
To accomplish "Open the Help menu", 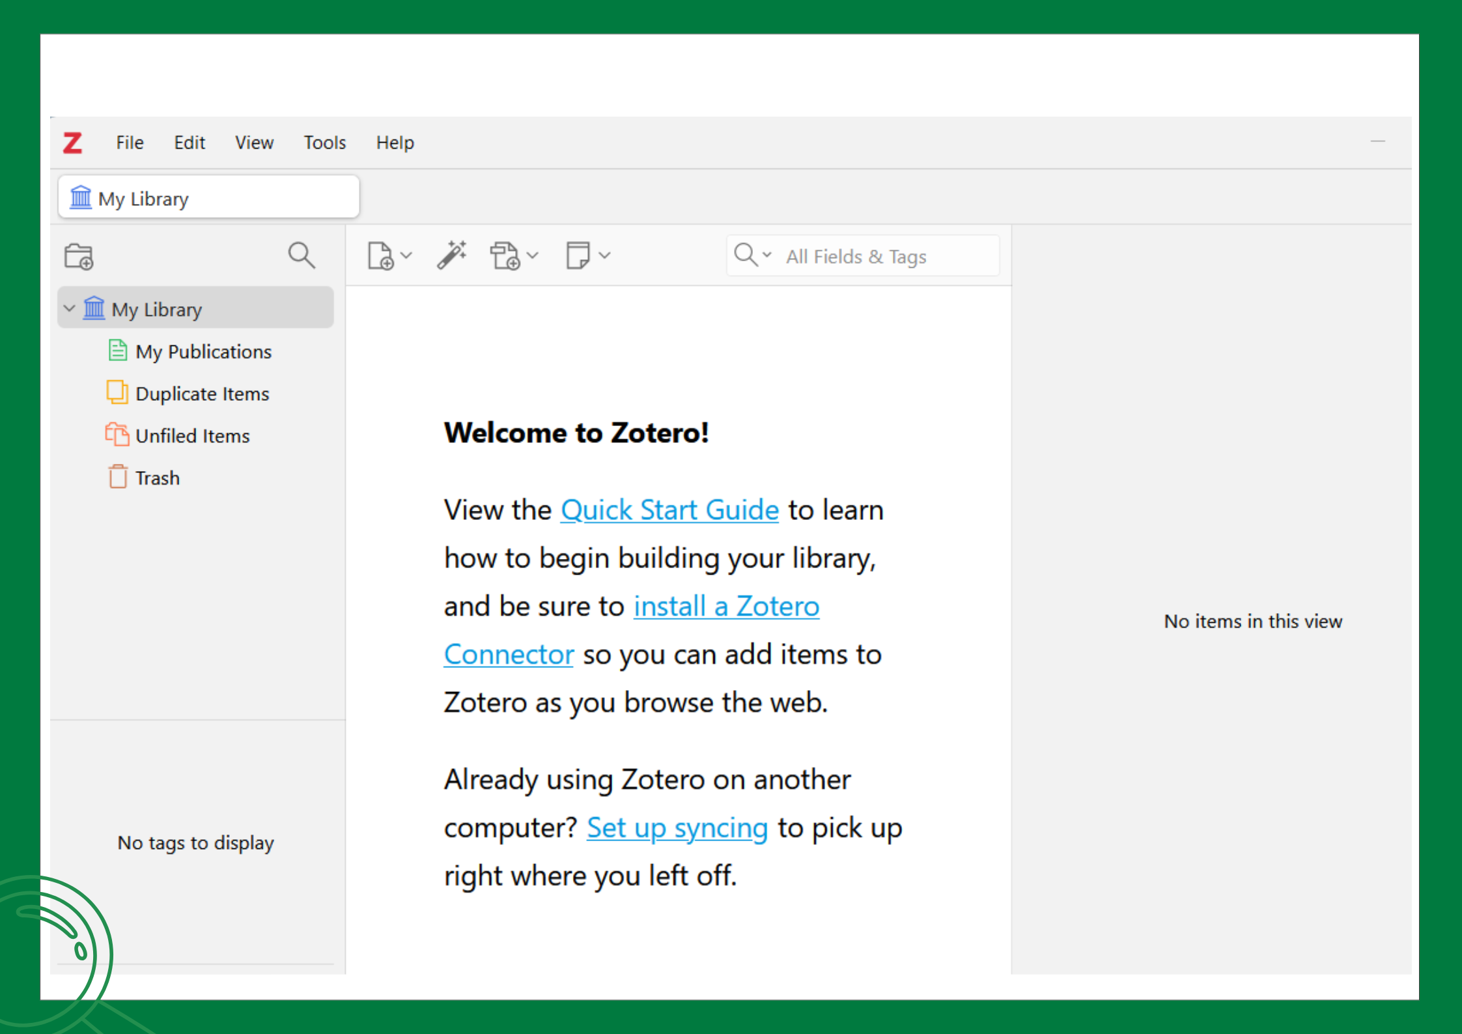I will [395, 143].
